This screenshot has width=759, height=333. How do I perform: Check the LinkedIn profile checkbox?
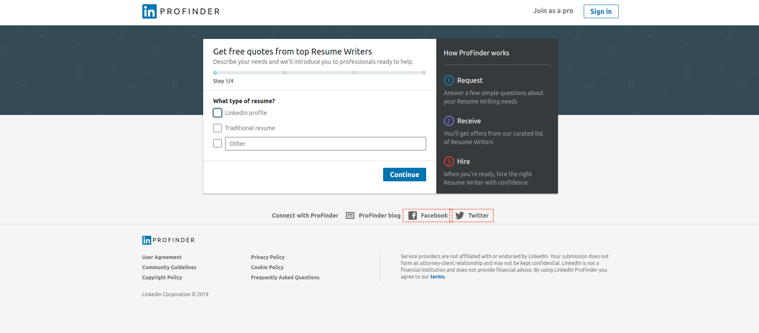pos(218,113)
